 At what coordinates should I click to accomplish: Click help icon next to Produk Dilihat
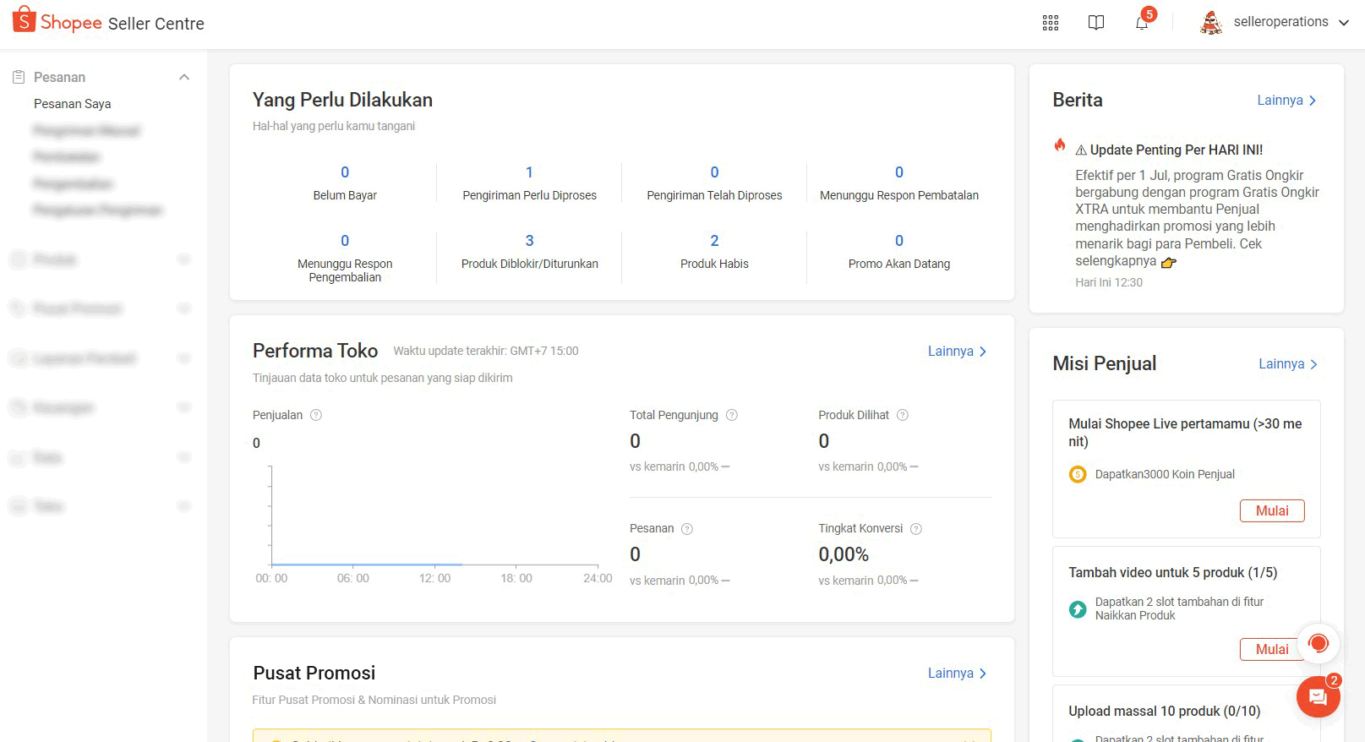coord(903,415)
